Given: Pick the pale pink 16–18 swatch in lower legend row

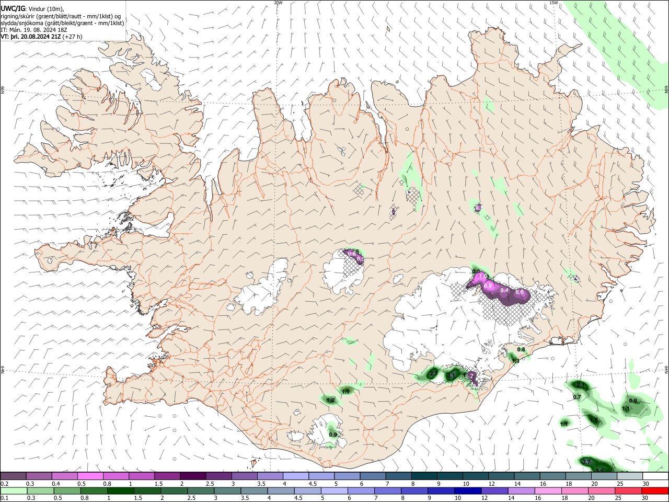Looking at the screenshot, I should click(548, 491).
